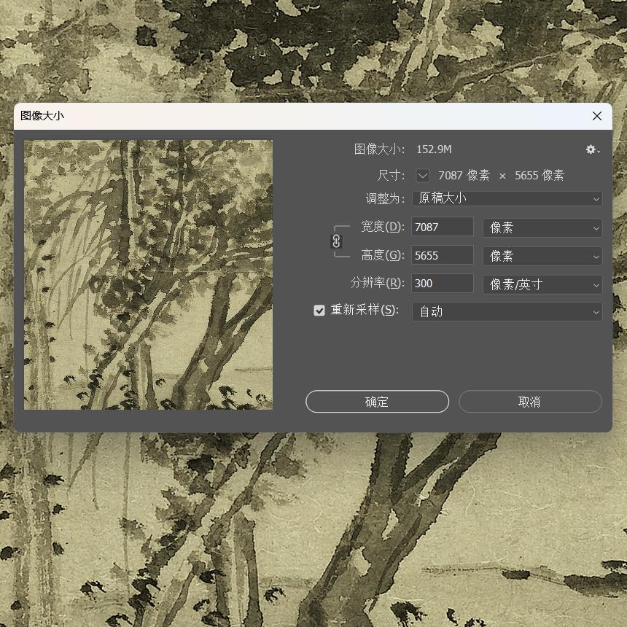627x627 pixels.
Task: Open the 分辨率 unit dropdown 像素/英寸
Action: (542, 285)
